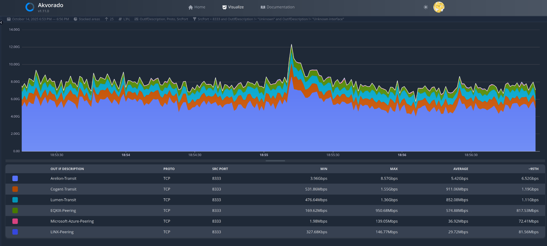Click the Stacked areas chart type icon
Screen dimensions: 547x246
[x=76, y=19]
